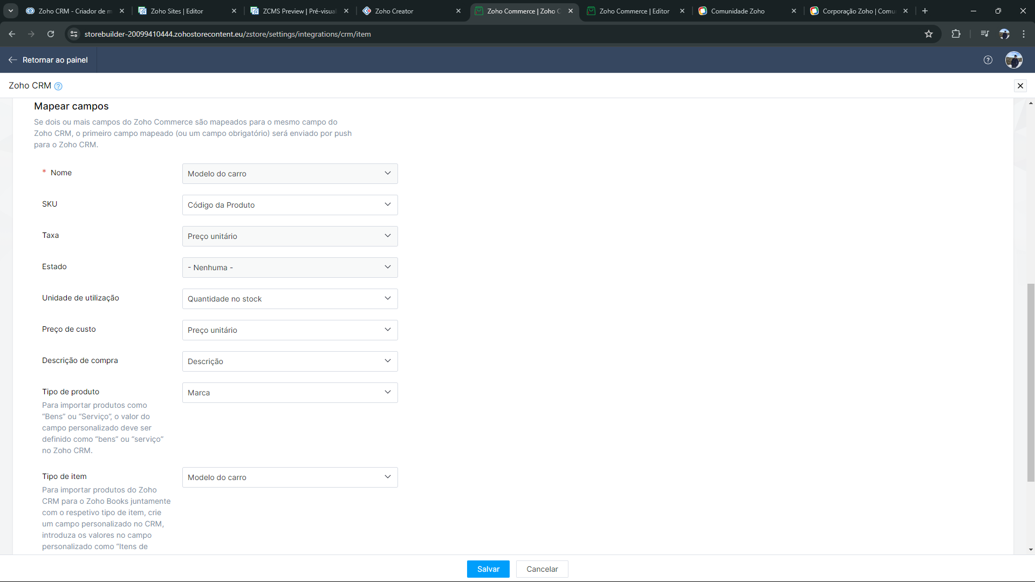Open the Estado field mapping dropdown

click(290, 268)
